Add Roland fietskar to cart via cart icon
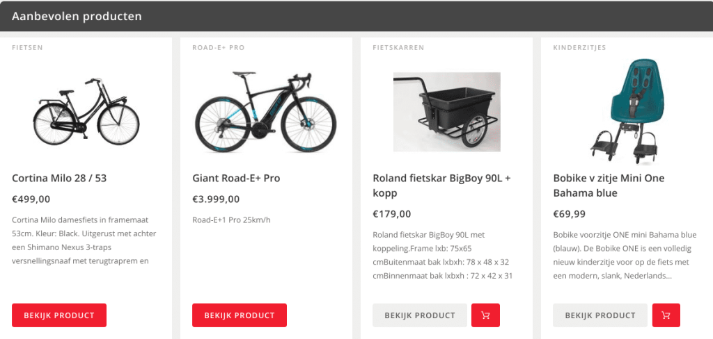 485,315
